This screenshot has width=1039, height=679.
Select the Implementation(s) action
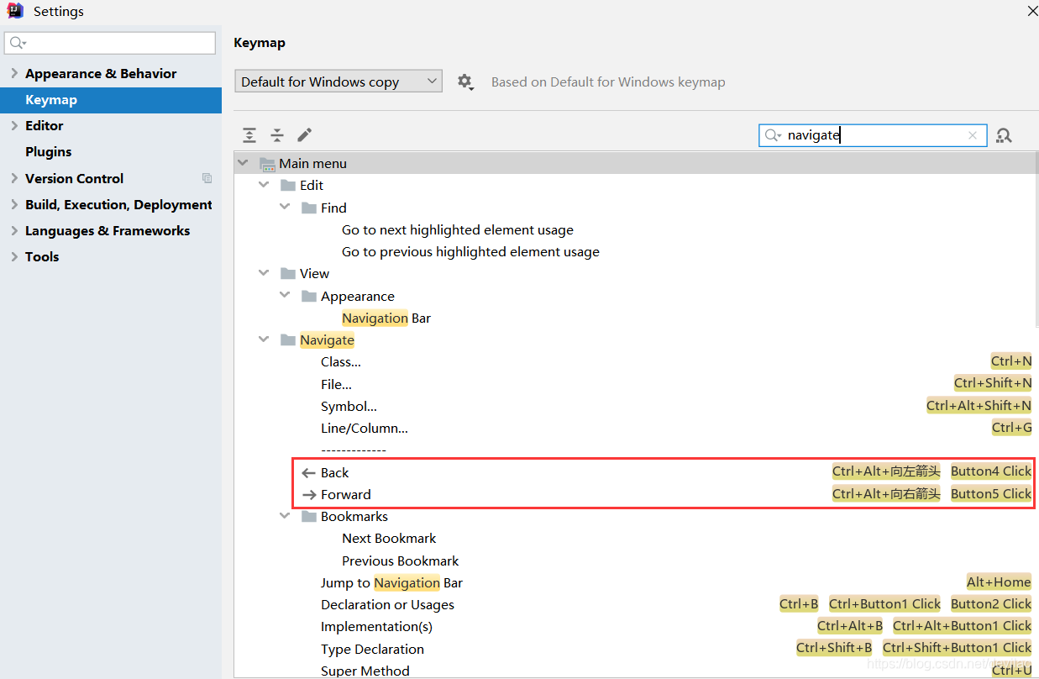(376, 627)
